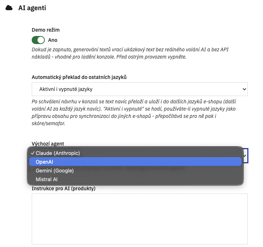Click the Ano label beside the toggle

[53, 40]
